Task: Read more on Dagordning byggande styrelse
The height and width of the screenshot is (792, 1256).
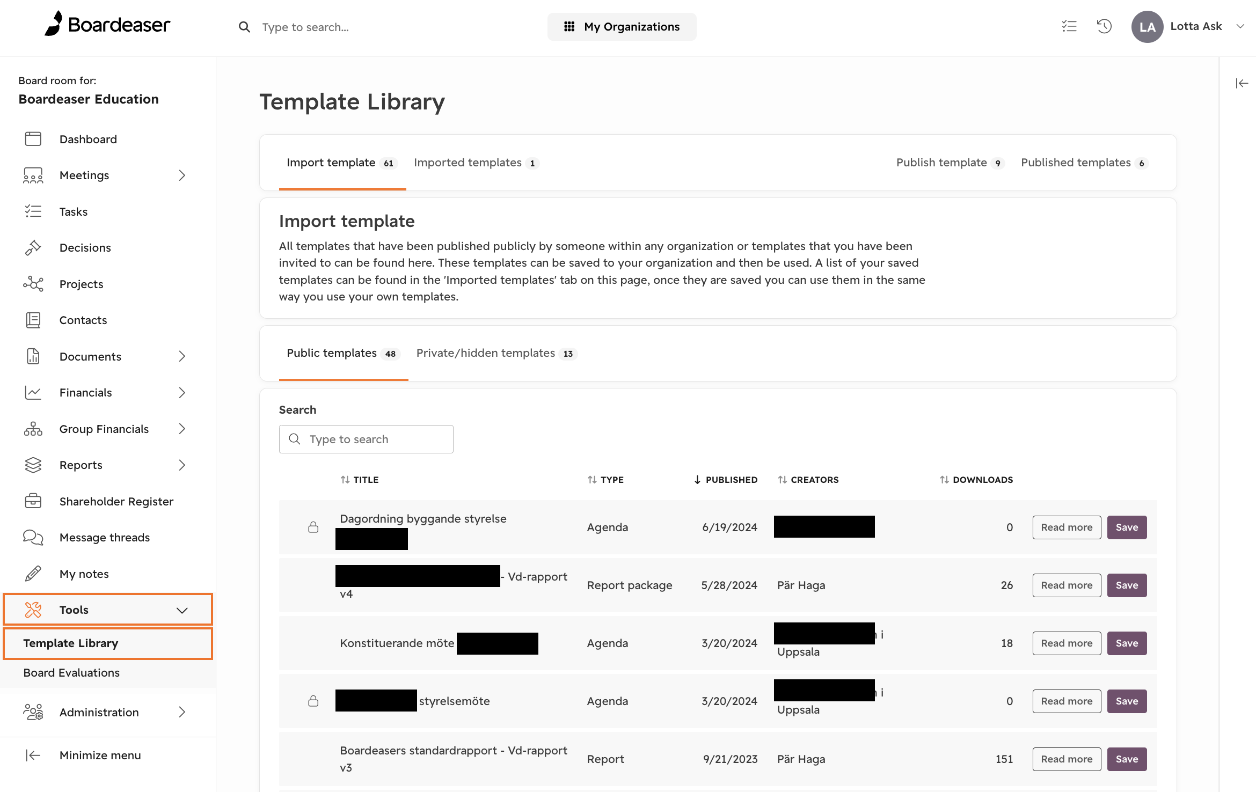Action: click(1067, 527)
